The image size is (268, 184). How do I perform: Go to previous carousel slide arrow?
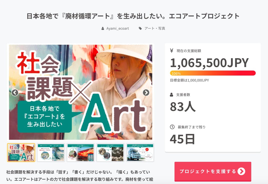click(15, 93)
